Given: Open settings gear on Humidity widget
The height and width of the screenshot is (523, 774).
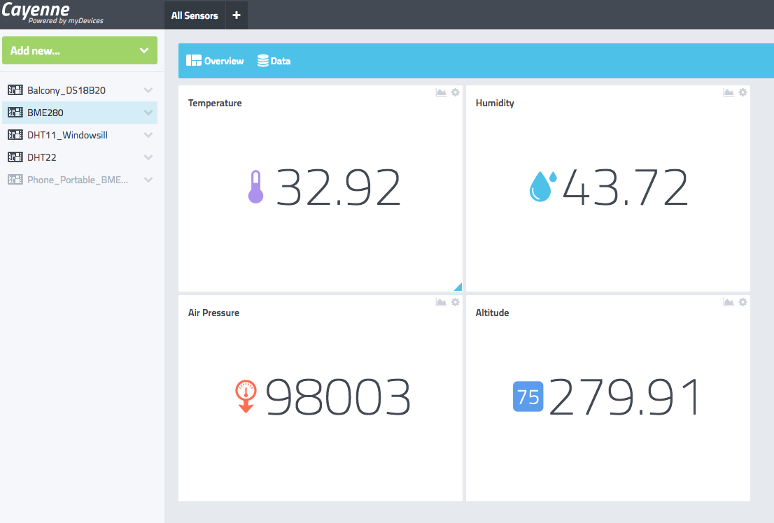Looking at the screenshot, I should coord(743,92).
